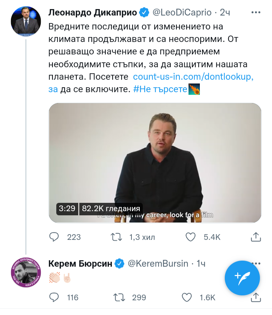
Task: Like Керем Бюрсин's emoji reply
Action: 187,297
